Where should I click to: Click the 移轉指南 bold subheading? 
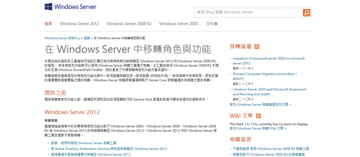pos(51,120)
